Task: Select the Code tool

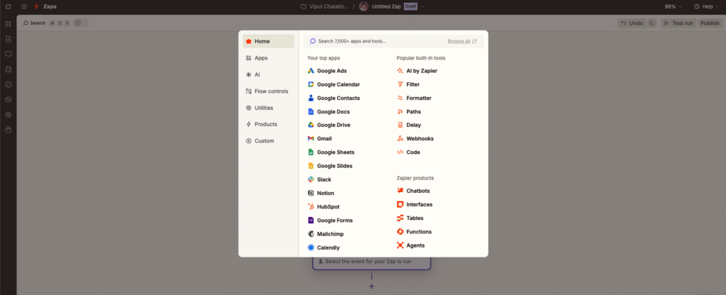Action: (408, 152)
